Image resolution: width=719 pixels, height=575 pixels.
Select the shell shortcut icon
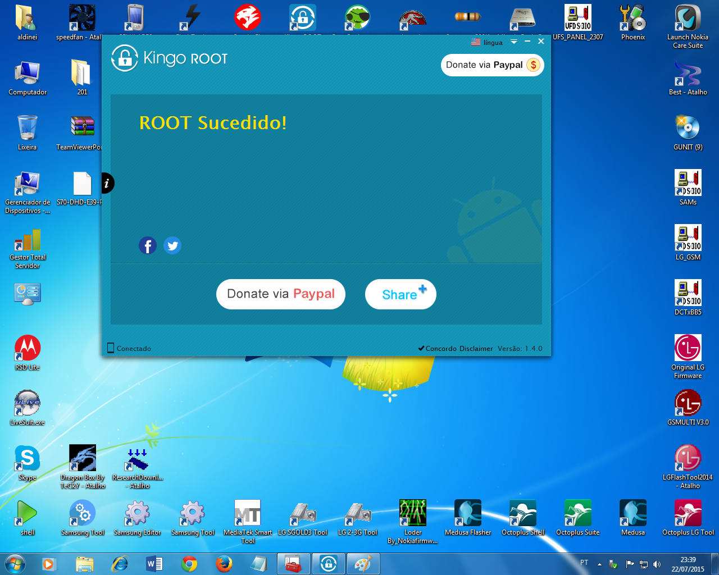click(x=28, y=518)
